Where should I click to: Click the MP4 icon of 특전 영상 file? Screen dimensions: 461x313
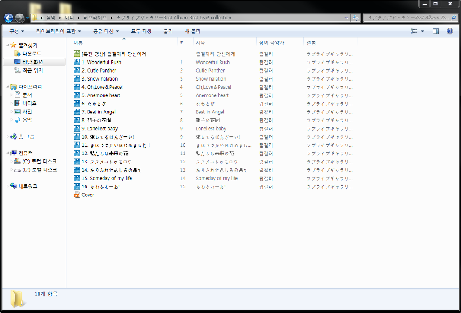[x=77, y=54]
